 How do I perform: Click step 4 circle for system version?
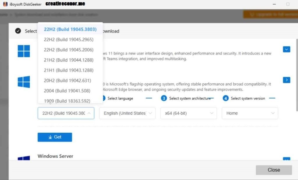(x=226, y=98)
